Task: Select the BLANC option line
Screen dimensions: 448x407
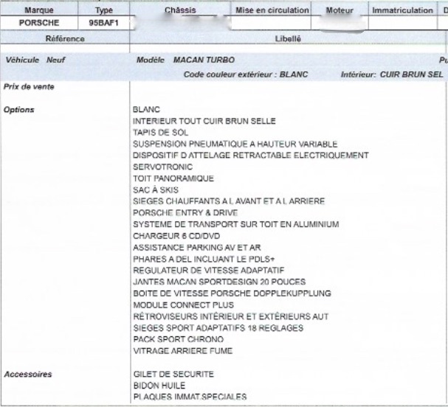Action: point(146,110)
